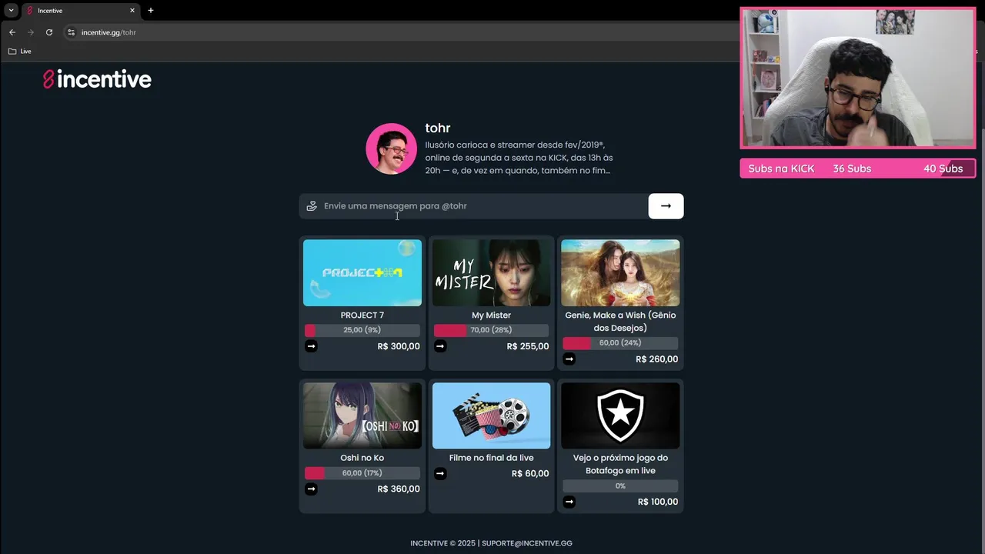Click the Subs na KICK overlay label
Screen dimensions: 985x554
(x=781, y=169)
